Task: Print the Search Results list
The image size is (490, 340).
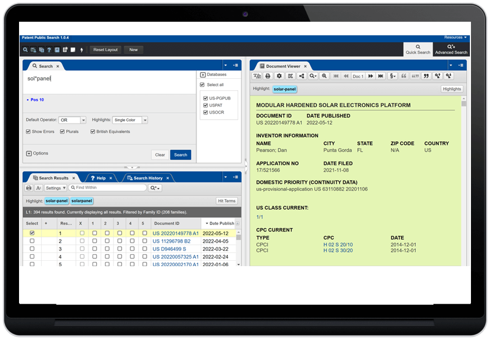Action: click(29, 188)
